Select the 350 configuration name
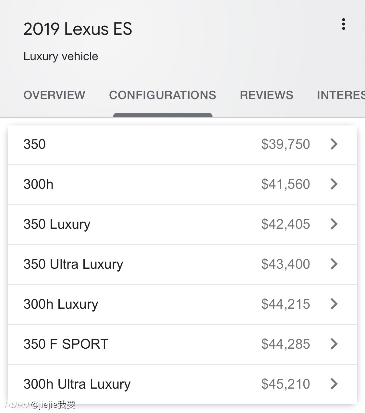365x413 pixels. click(34, 144)
